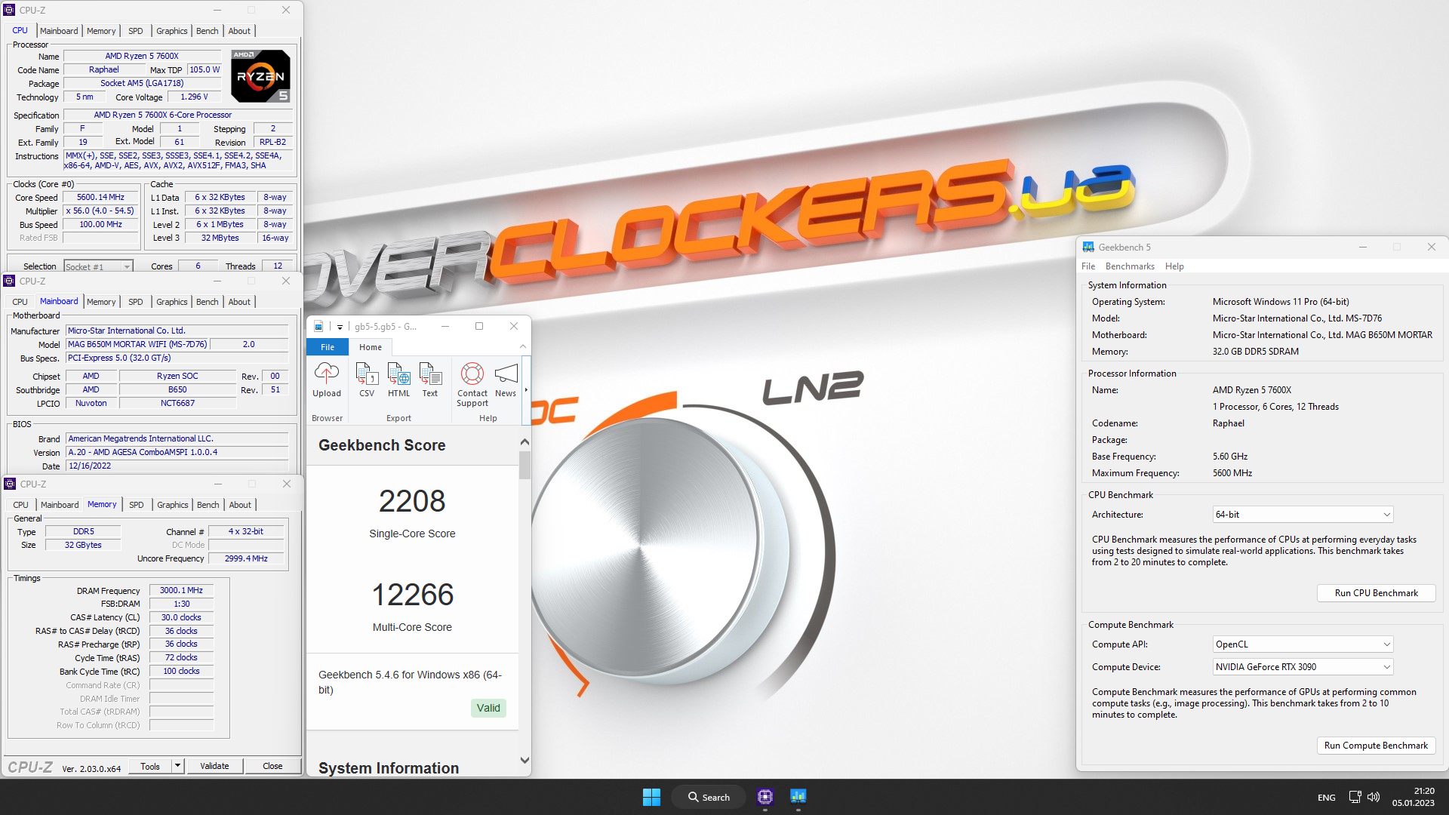Click the Core Speed value 5600.14 MHz
Screen dimensions: 1449x815
point(100,198)
